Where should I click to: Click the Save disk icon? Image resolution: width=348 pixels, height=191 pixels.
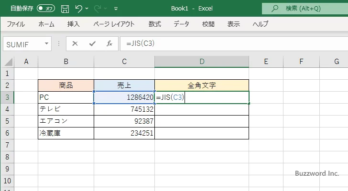coord(65,9)
